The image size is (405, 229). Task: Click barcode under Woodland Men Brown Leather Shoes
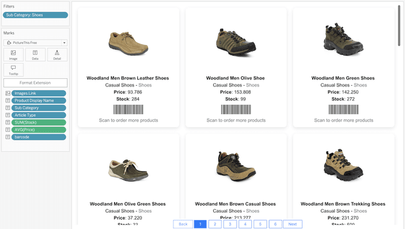pos(128,110)
